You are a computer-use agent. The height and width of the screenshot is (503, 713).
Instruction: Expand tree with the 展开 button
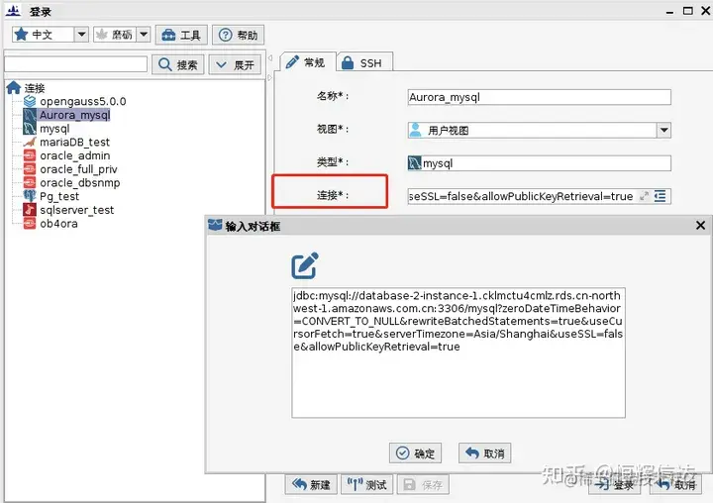[x=236, y=64]
